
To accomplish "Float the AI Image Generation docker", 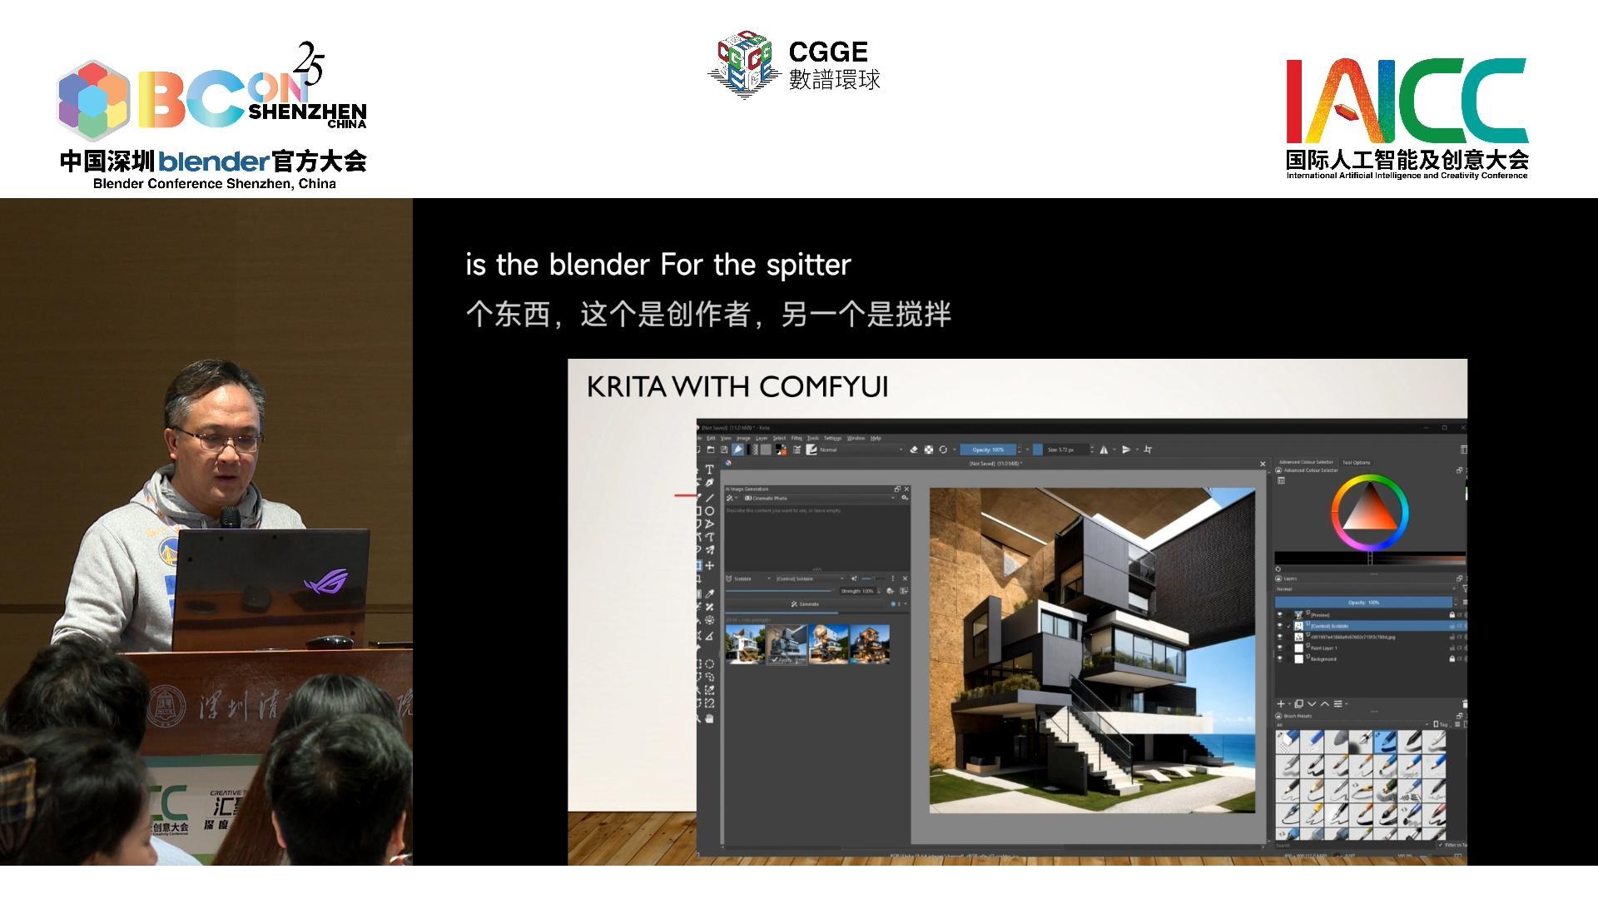I will pyautogui.click(x=897, y=489).
